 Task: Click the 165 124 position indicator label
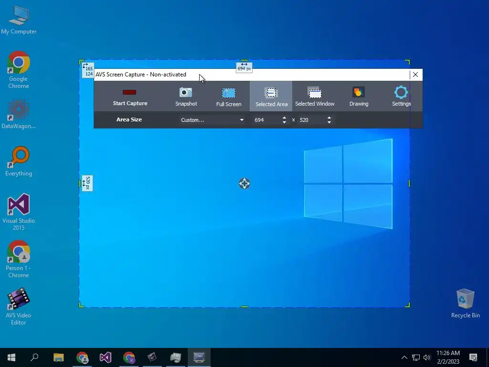click(88, 71)
